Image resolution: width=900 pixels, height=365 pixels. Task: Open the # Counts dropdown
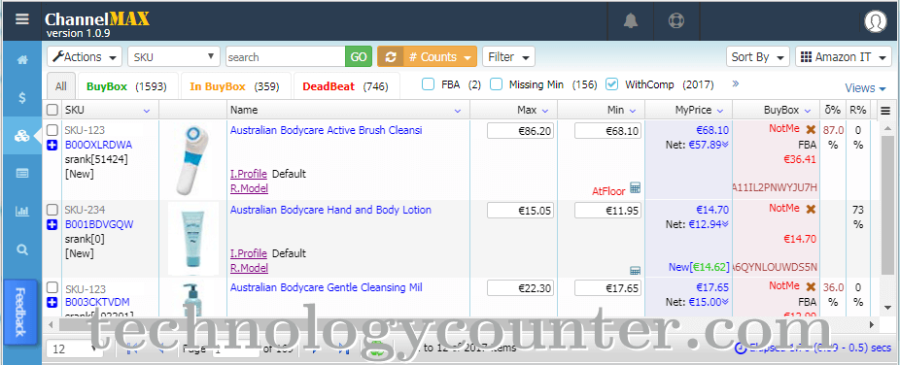click(441, 56)
